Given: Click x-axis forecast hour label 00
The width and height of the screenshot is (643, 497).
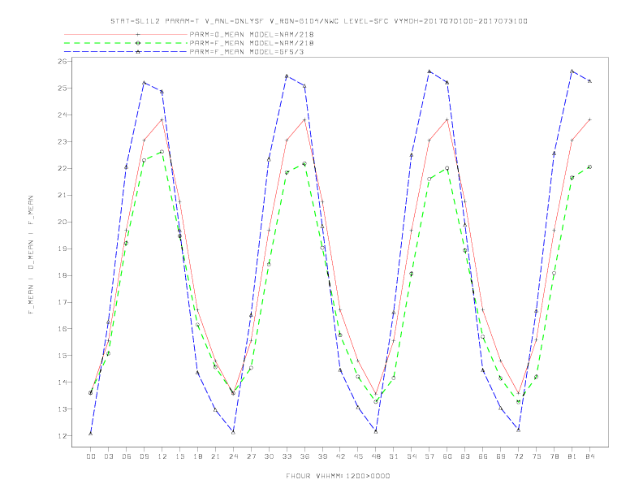Looking at the screenshot, I should pos(91,456).
